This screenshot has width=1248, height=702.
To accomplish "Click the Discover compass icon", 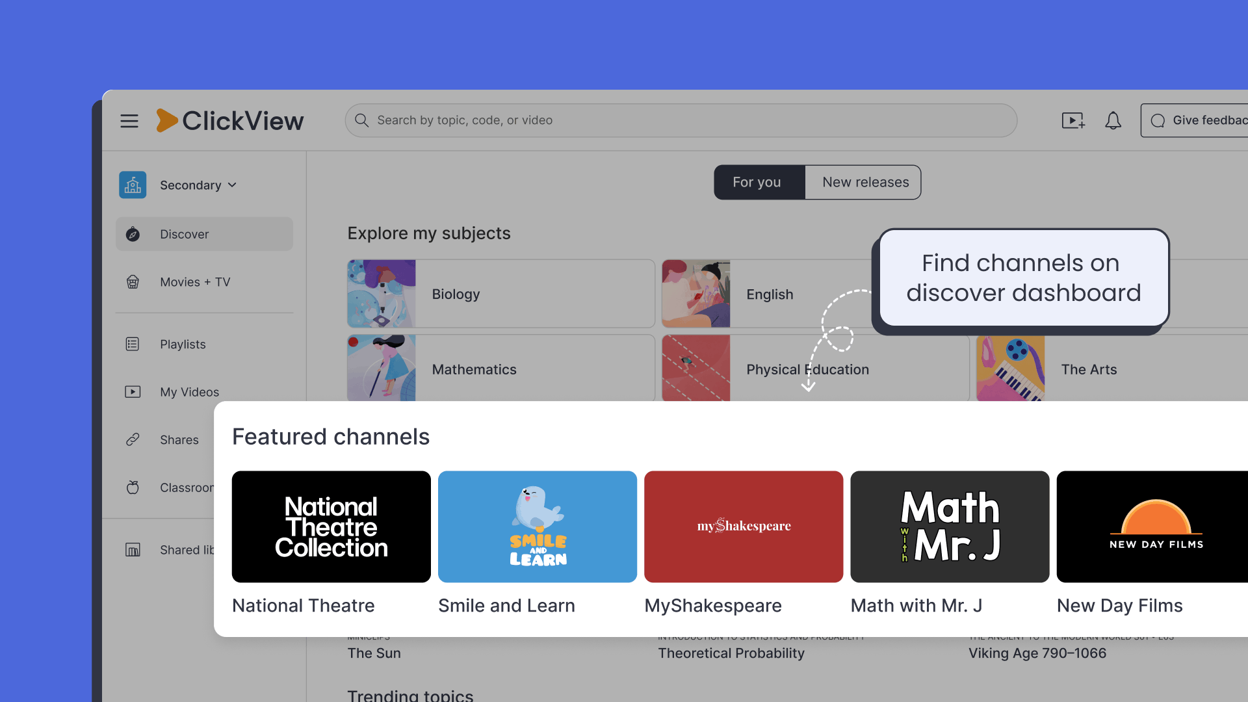I will pyautogui.click(x=133, y=234).
